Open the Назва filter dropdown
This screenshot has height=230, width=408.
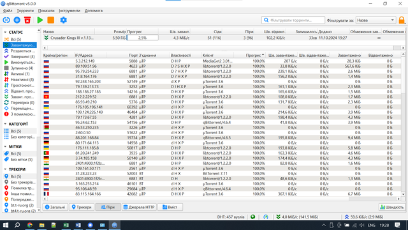click(375, 20)
